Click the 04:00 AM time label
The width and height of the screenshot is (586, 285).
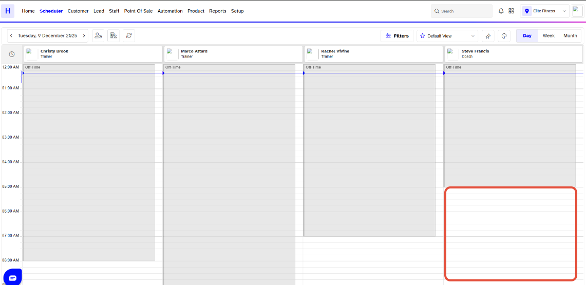pos(10,162)
